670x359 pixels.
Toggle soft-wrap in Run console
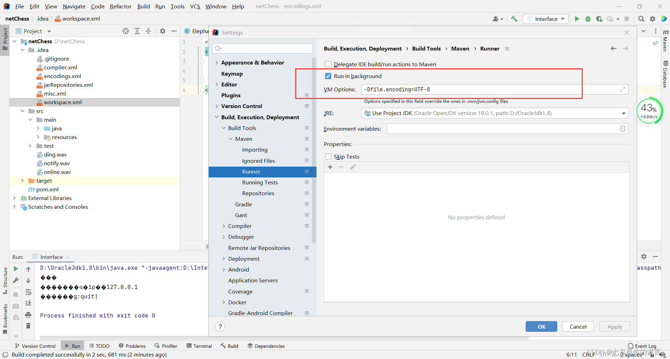point(28,292)
